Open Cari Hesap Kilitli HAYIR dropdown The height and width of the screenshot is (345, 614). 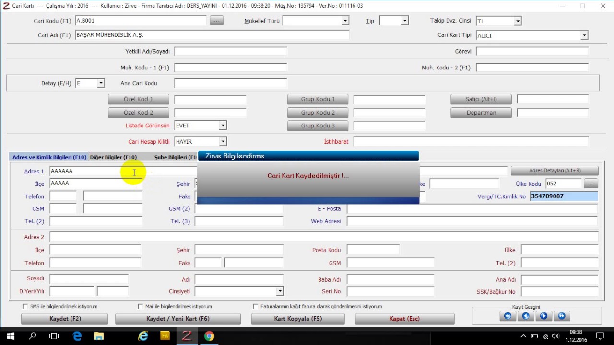tap(223, 142)
